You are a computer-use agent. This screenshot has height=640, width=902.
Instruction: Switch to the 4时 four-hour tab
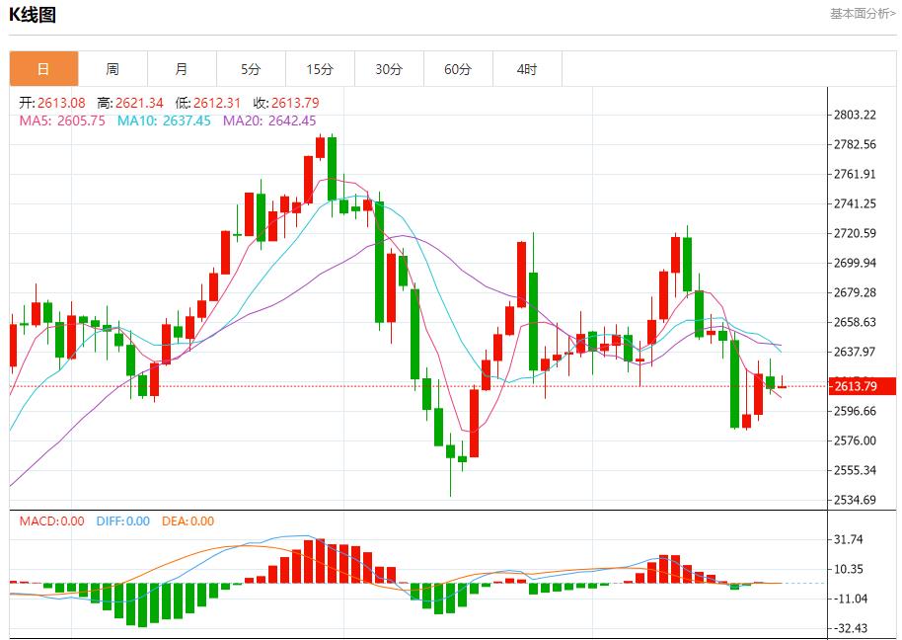(527, 69)
